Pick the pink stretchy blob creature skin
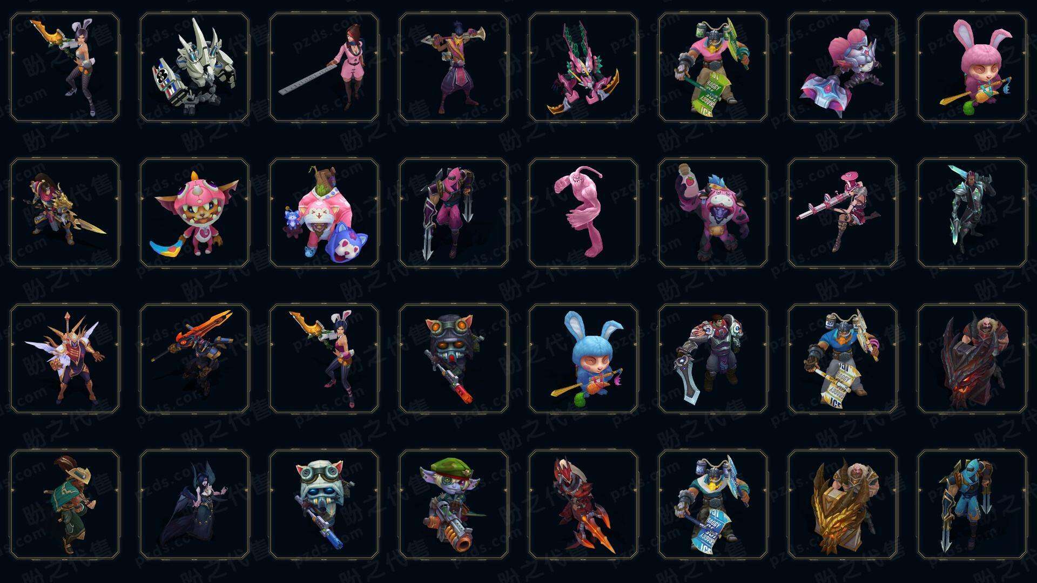 [x=583, y=213]
